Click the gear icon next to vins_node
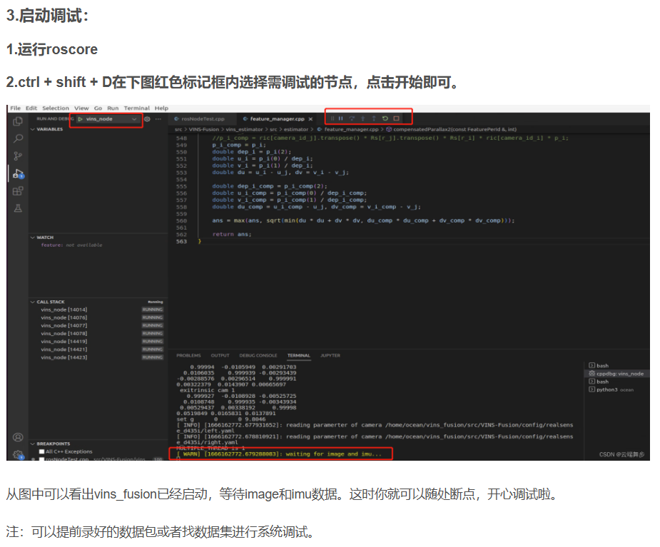This screenshot has width=660, height=547. tap(147, 119)
